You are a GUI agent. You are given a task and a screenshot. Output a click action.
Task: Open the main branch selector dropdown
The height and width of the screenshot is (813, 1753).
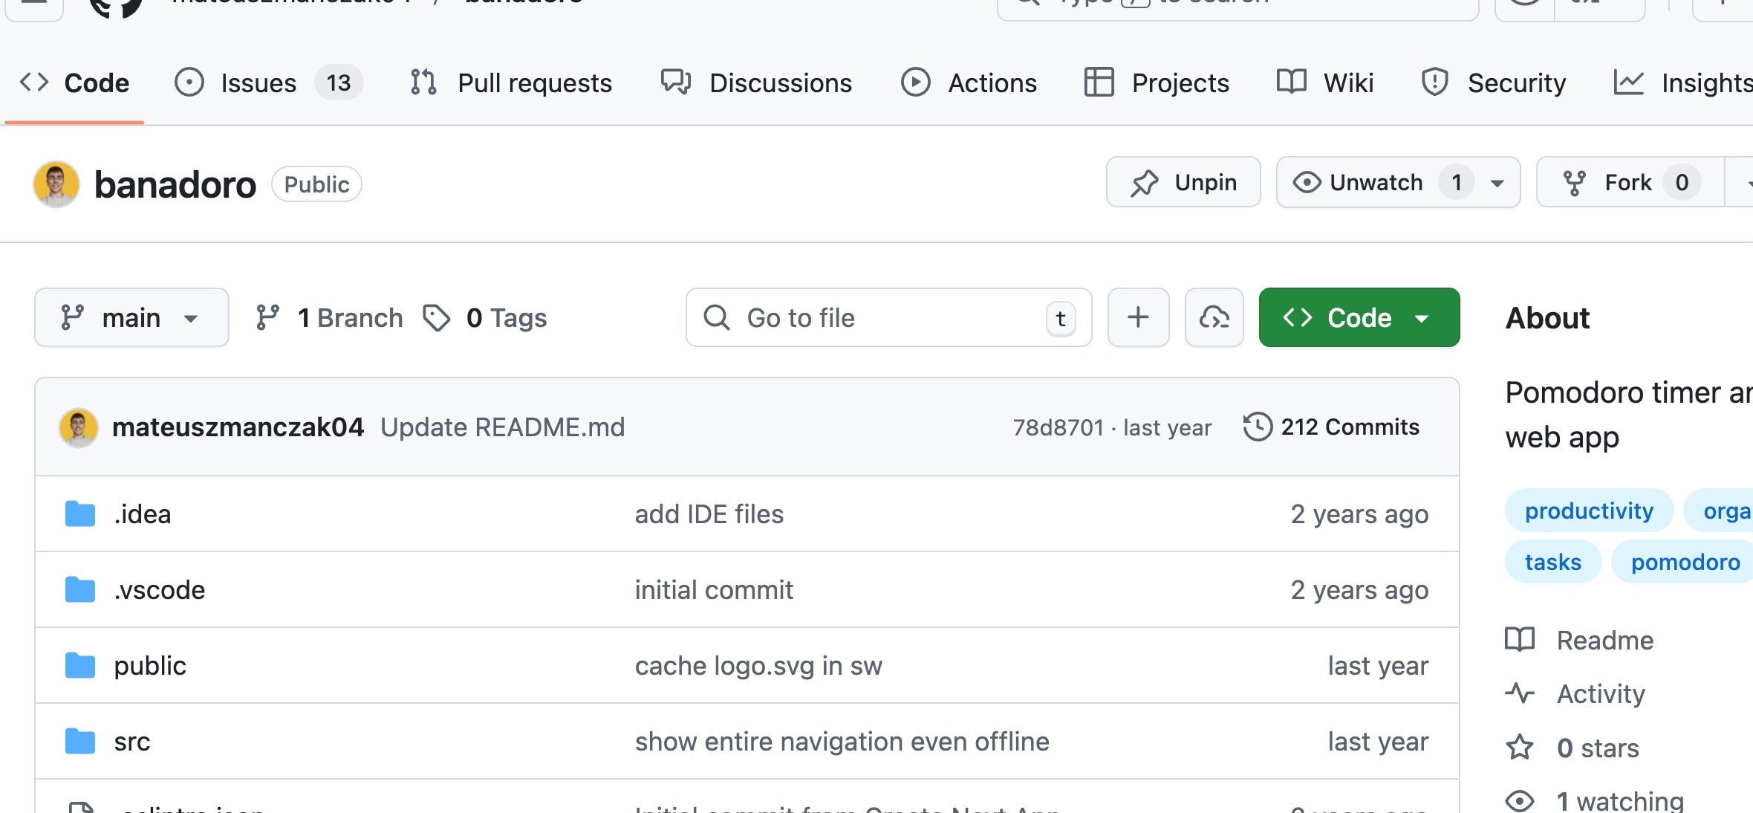pos(131,318)
